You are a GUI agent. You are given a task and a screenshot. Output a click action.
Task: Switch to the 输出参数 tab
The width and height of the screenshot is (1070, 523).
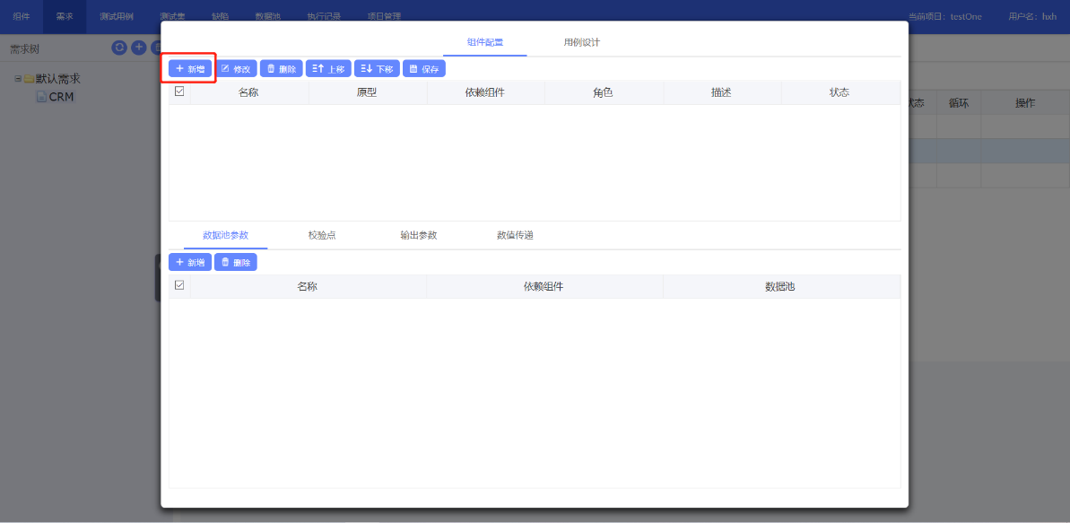418,235
